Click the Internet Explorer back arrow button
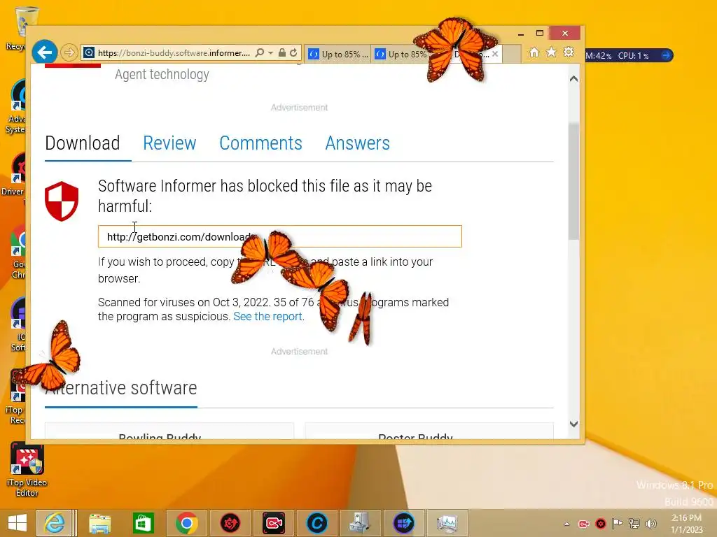 coord(44,52)
